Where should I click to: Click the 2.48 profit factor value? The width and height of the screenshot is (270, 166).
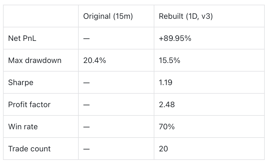coord(167,105)
